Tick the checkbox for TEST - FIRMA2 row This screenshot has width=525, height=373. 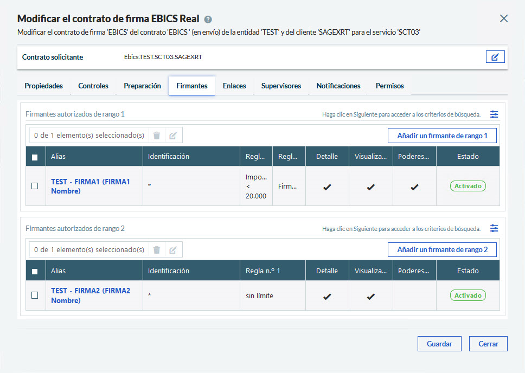[x=35, y=295]
